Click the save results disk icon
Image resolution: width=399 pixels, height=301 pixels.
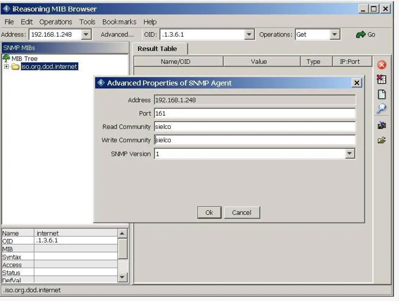(x=381, y=125)
